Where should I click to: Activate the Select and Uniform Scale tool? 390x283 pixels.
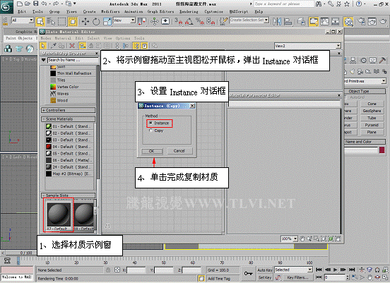coord(107,22)
